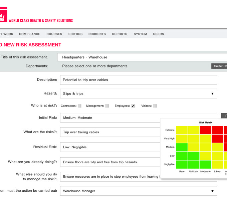Click the World Class Health & Safety tagline
The height and width of the screenshot is (202, 227).
pyautogui.click(x=41, y=21)
